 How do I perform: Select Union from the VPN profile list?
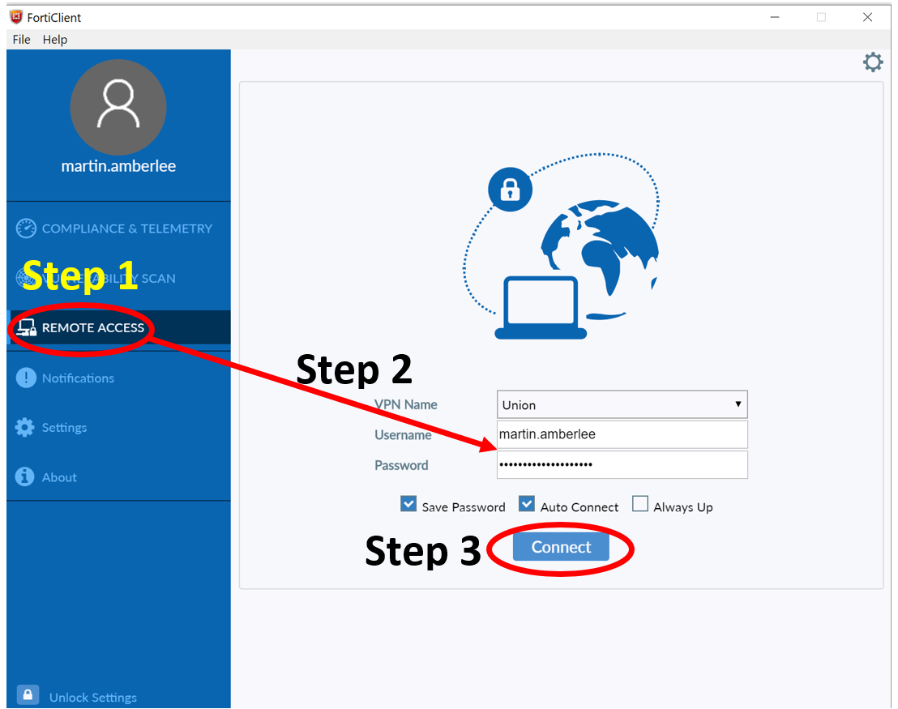point(567,404)
